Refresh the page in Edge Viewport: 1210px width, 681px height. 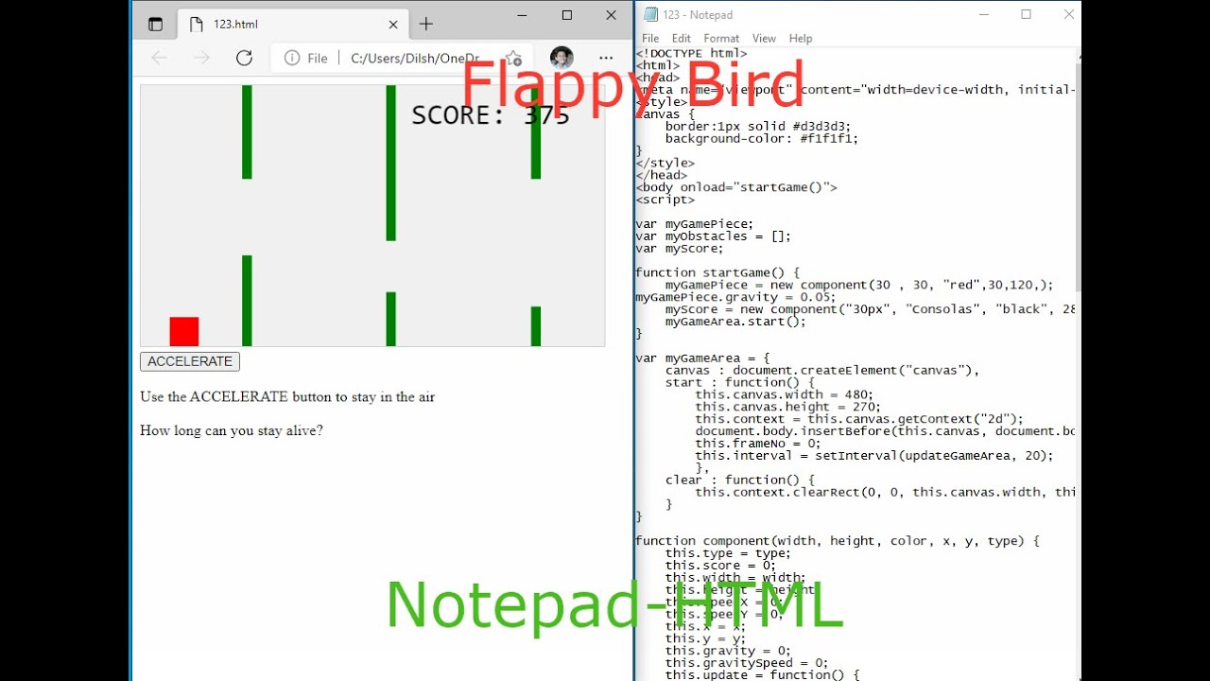(244, 58)
